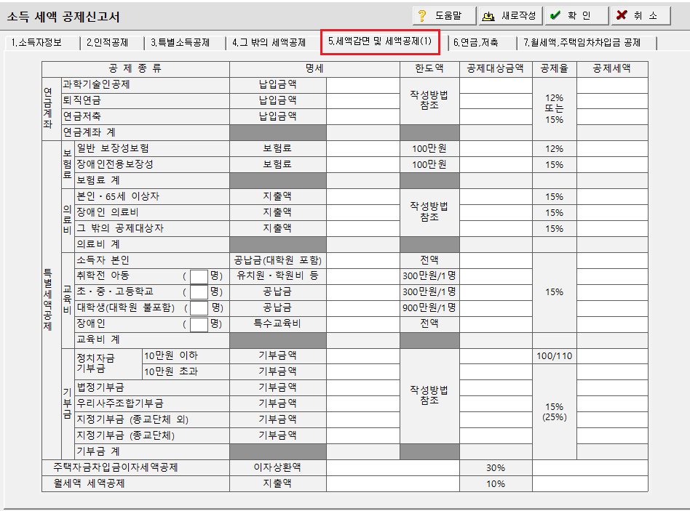Click the 지정기부금 (종교단체 외) 기부금액 field
Image resolution: width=690 pixels, height=511 pixels.
click(x=363, y=419)
